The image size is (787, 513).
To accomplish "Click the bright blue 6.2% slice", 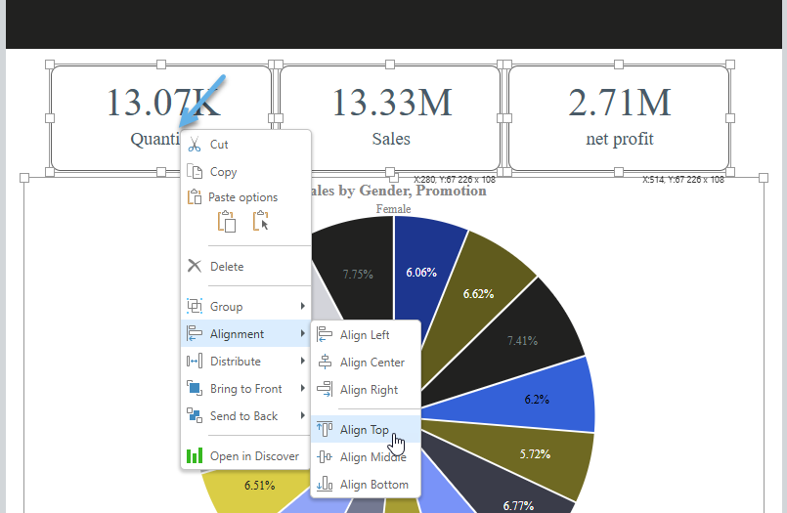I will point(537,400).
